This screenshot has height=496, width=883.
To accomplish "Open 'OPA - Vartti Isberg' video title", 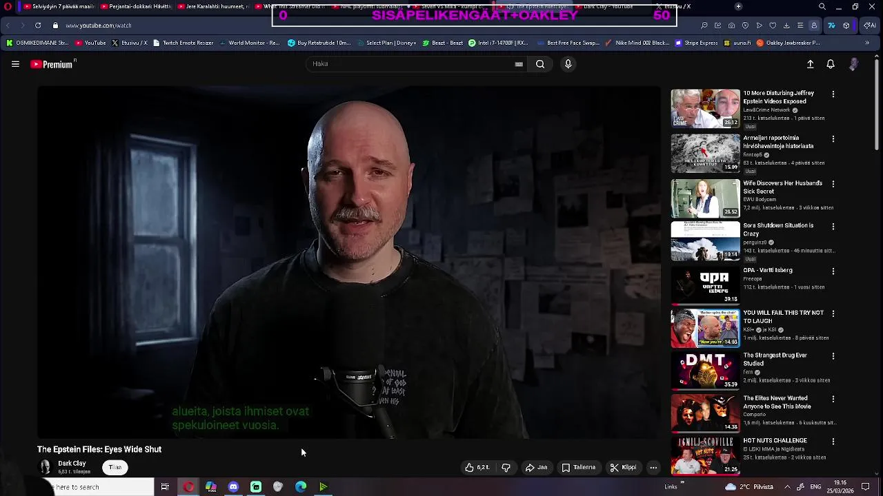I will click(768, 270).
